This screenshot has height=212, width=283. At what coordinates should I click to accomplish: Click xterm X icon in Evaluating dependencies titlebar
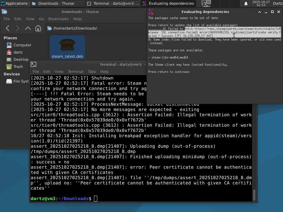tap(151, 12)
